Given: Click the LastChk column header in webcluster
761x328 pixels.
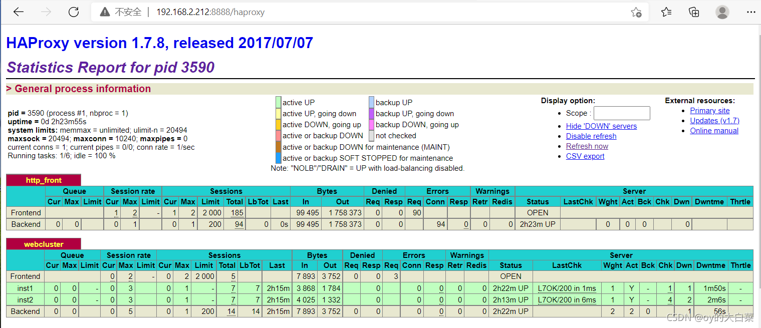Looking at the screenshot, I should click(567, 265).
